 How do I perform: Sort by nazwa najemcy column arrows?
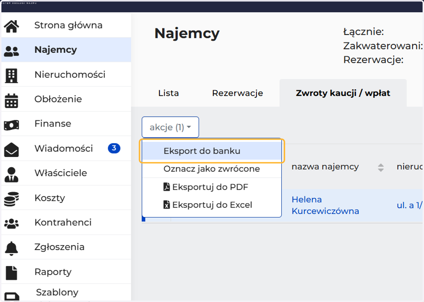[381, 168]
